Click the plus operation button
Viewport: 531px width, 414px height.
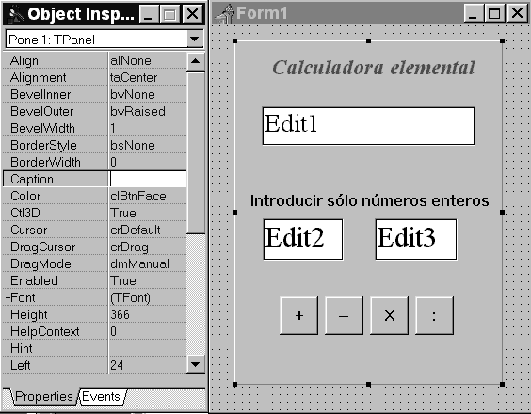[299, 315]
